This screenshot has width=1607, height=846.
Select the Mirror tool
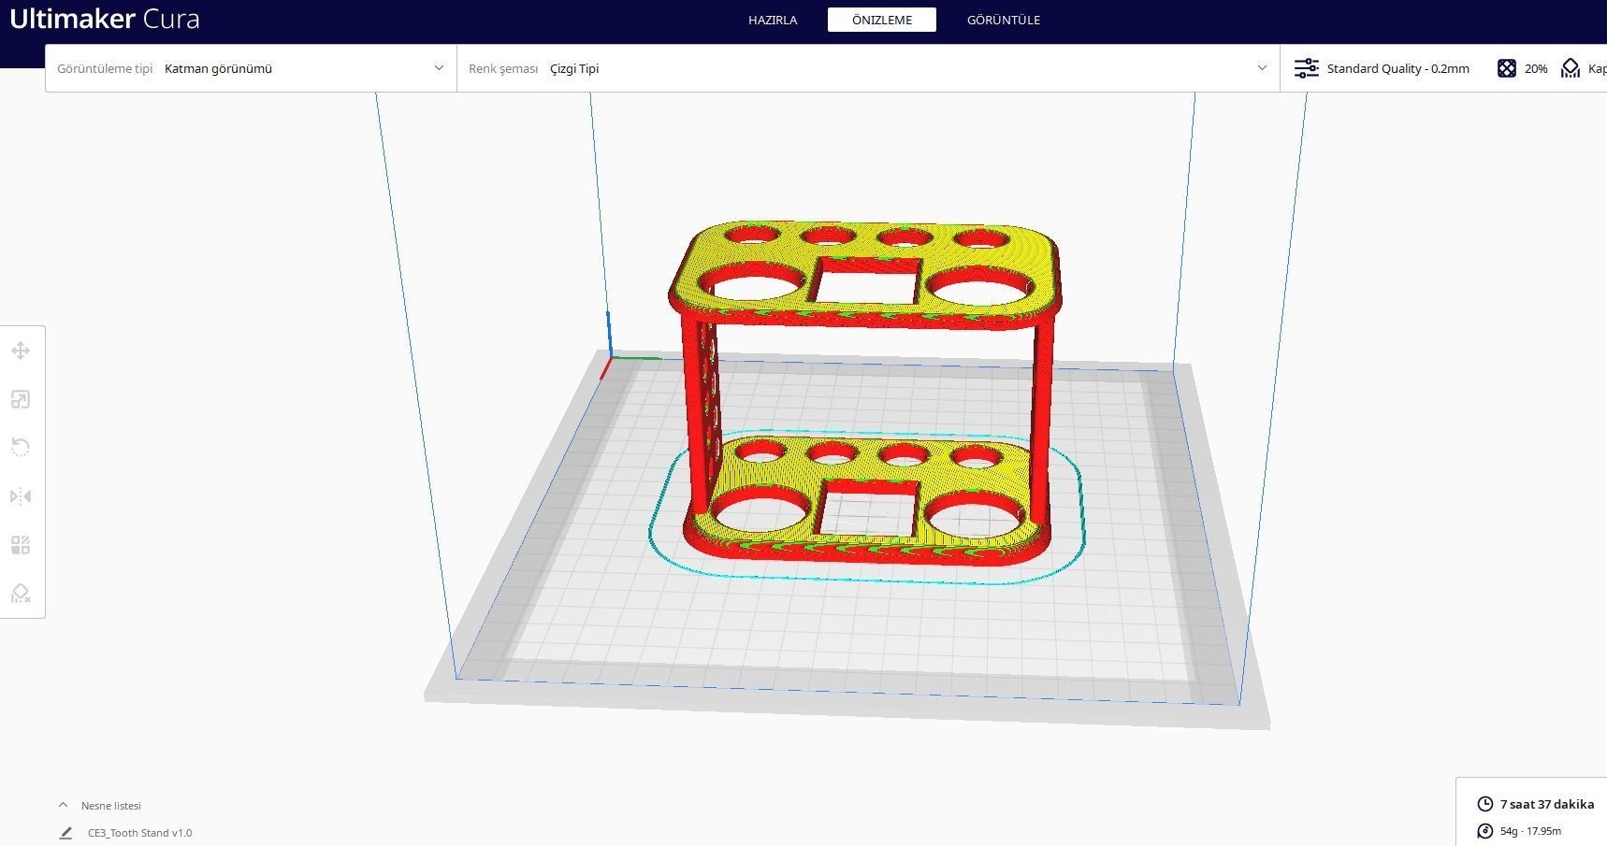20,496
